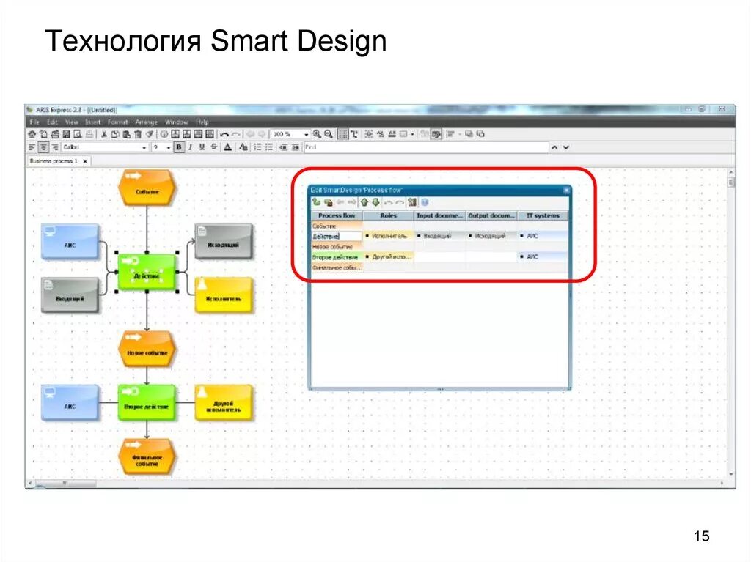Open the View menu

[72, 122]
